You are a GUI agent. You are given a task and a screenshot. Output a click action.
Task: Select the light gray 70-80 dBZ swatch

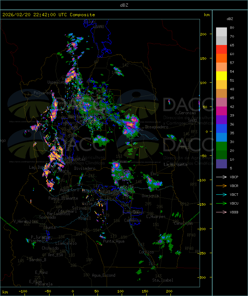click(x=221, y=32)
